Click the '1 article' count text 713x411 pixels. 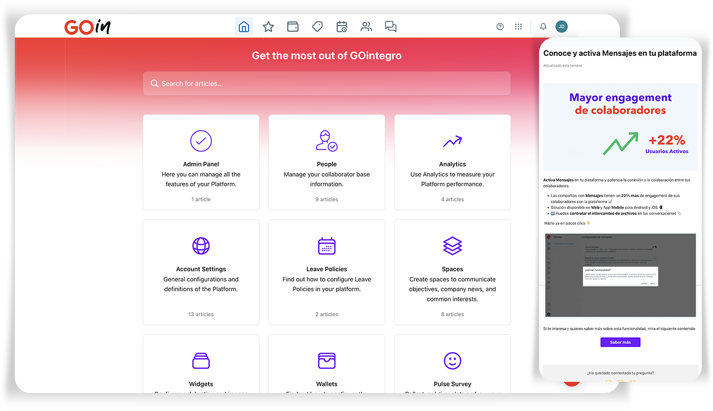(x=201, y=200)
